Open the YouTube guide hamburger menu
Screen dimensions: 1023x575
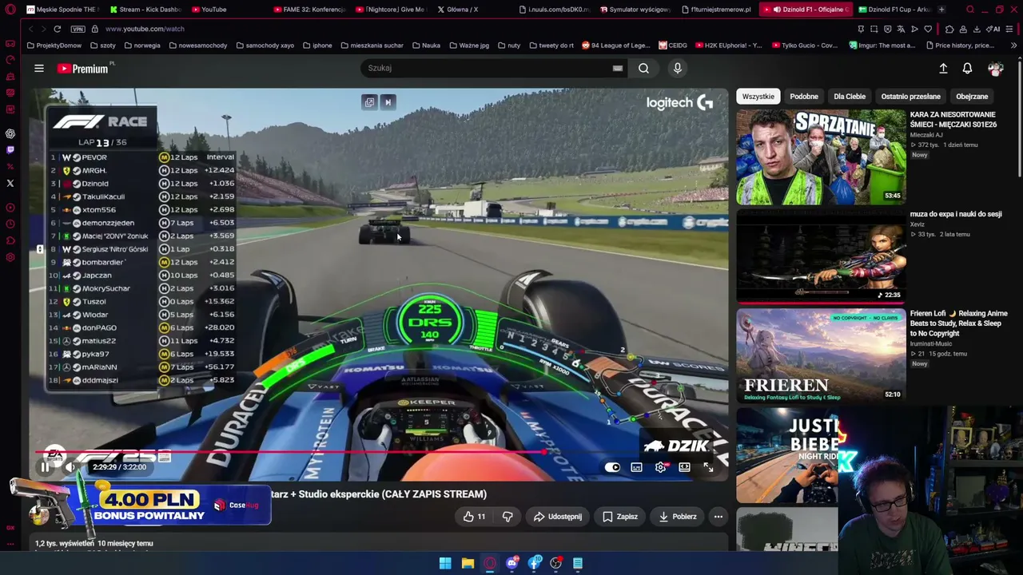tap(38, 69)
